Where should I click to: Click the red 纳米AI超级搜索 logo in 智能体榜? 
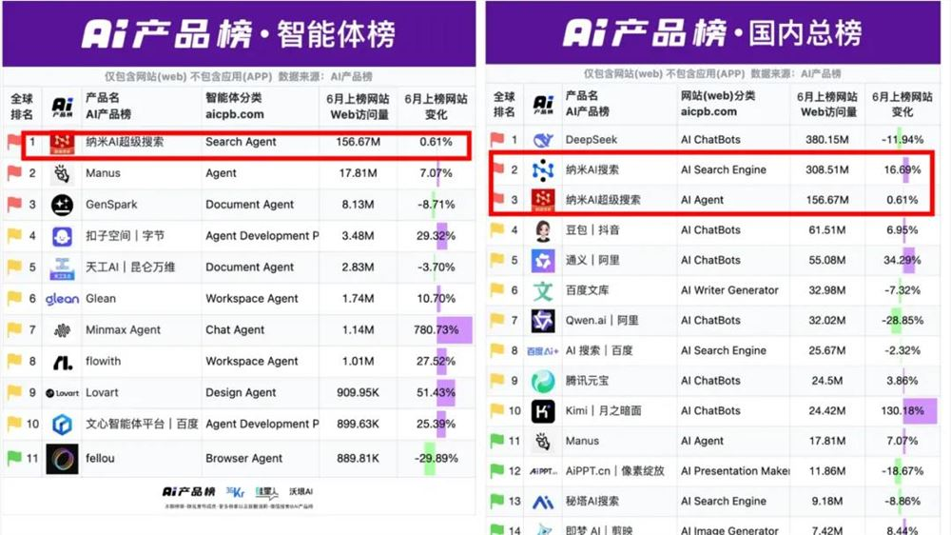tap(62, 144)
